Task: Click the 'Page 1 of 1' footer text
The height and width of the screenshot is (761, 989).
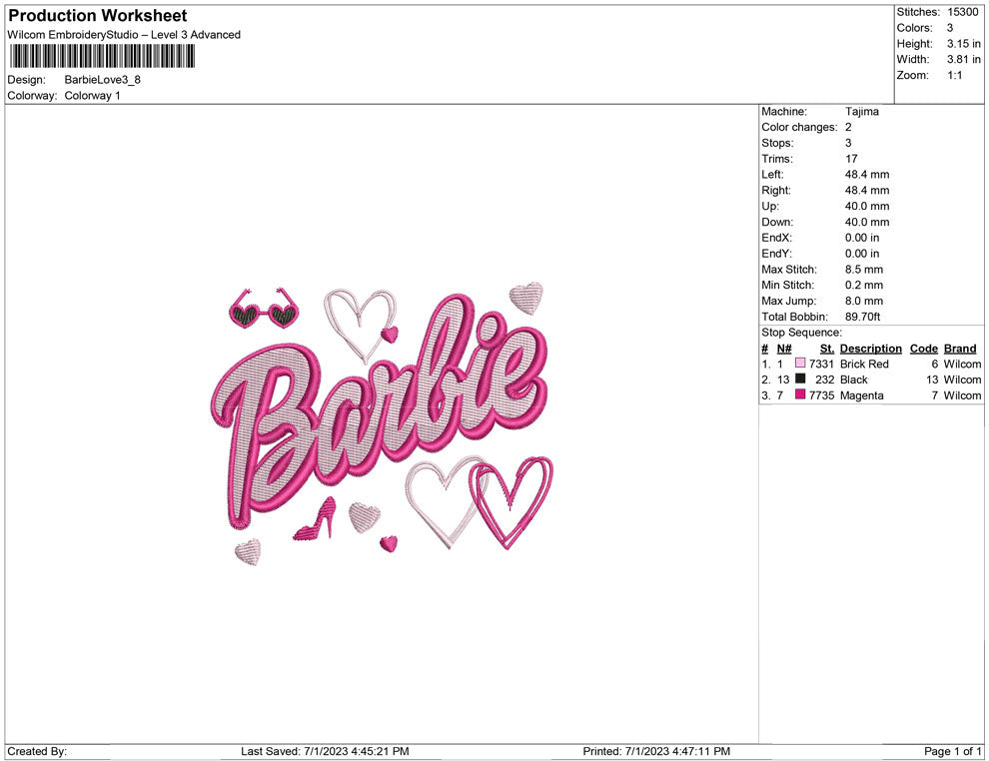Action: point(952,751)
